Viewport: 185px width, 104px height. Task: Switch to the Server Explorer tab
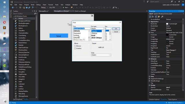(18, 99)
